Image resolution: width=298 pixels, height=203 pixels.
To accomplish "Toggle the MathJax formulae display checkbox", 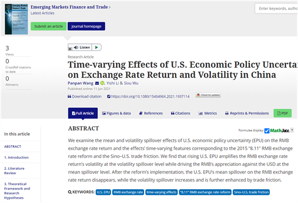I will tap(267, 130).
